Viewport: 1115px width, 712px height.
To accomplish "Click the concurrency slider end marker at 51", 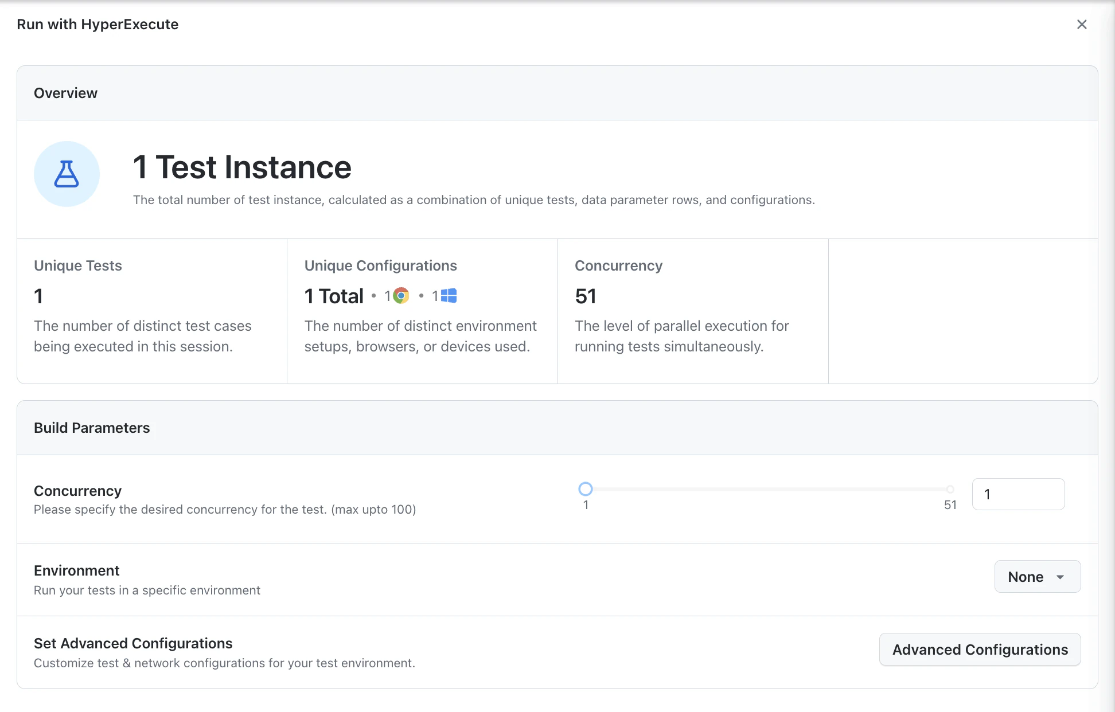I will [950, 489].
